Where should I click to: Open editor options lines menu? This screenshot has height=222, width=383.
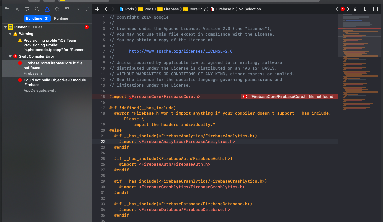364,9
